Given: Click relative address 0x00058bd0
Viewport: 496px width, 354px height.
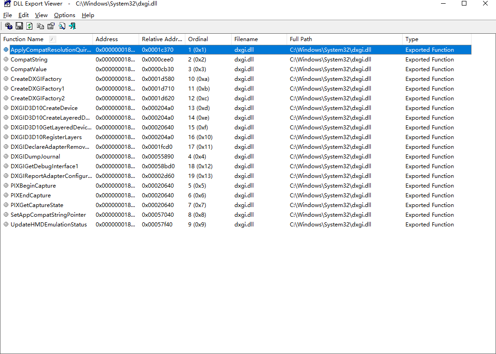Looking at the screenshot, I should (158, 166).
